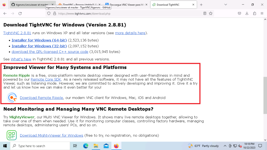The height and width of the screenshot is (150, 267).
Task: Open the Meet Now tray icon
Action: point(230,146)
